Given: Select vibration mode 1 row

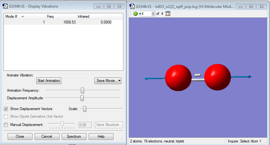Looking at the screenshot, I should point(58,22).
